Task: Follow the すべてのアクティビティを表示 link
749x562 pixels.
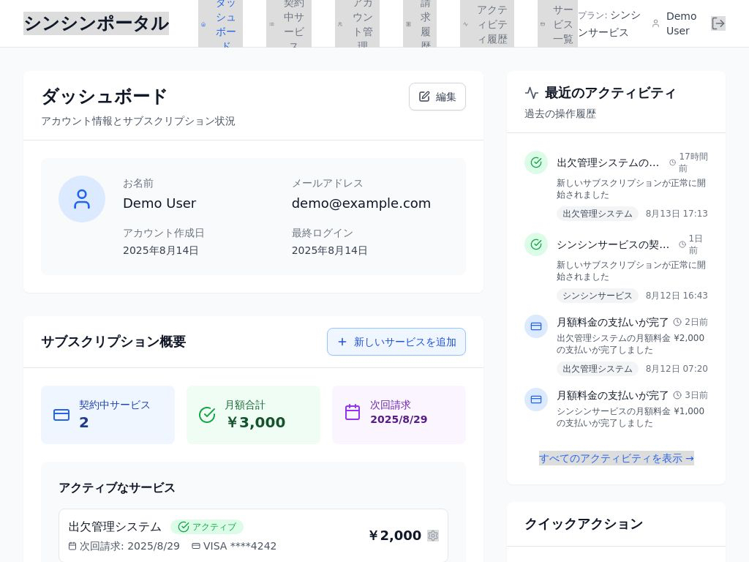Action: coord(616,458)
